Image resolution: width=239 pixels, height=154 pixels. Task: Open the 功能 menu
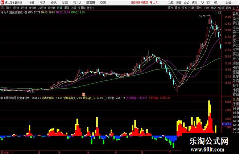(x=171, y=3)
